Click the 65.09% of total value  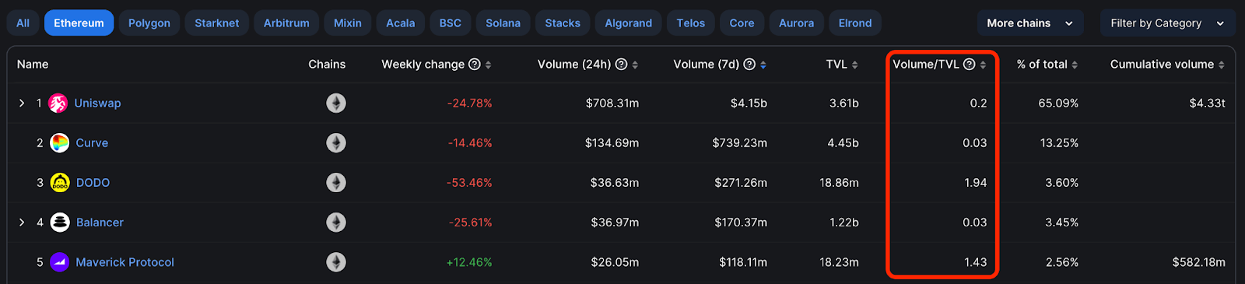coord(1058,103)
